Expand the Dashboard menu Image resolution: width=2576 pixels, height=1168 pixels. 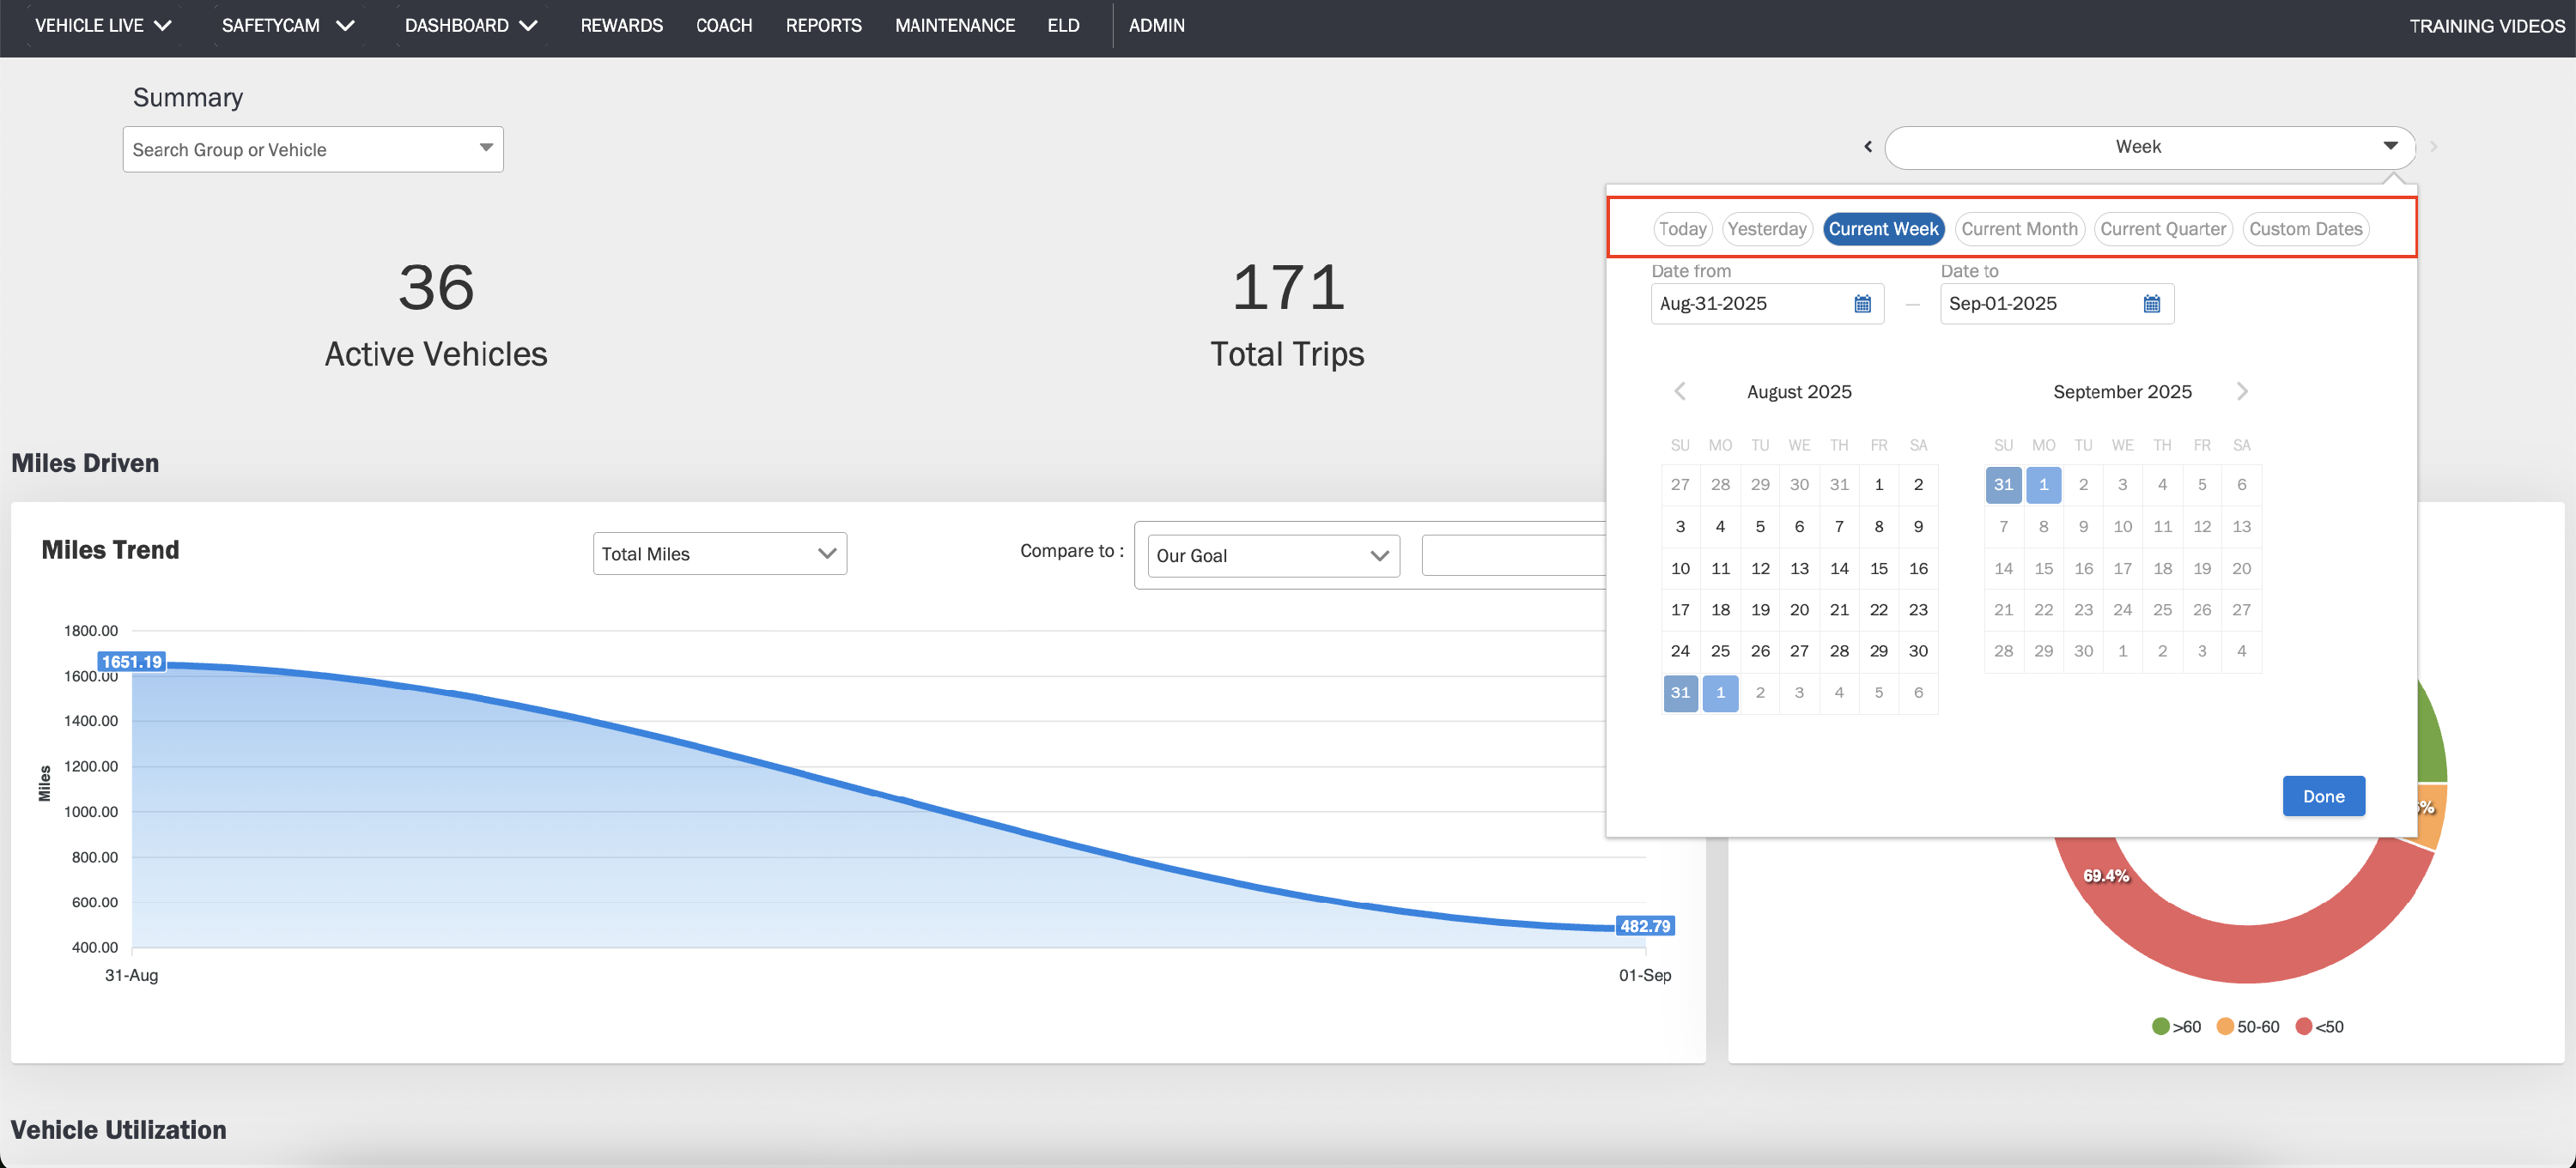pos(471,26)
